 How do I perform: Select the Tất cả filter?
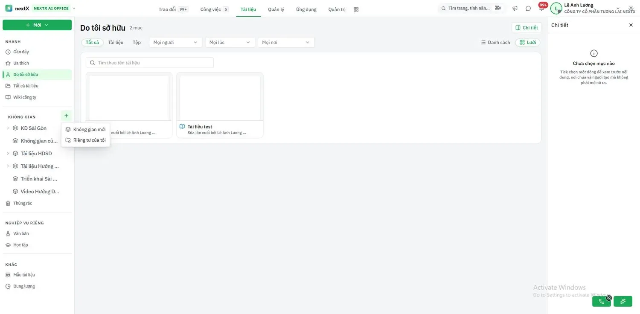point(92,42)
